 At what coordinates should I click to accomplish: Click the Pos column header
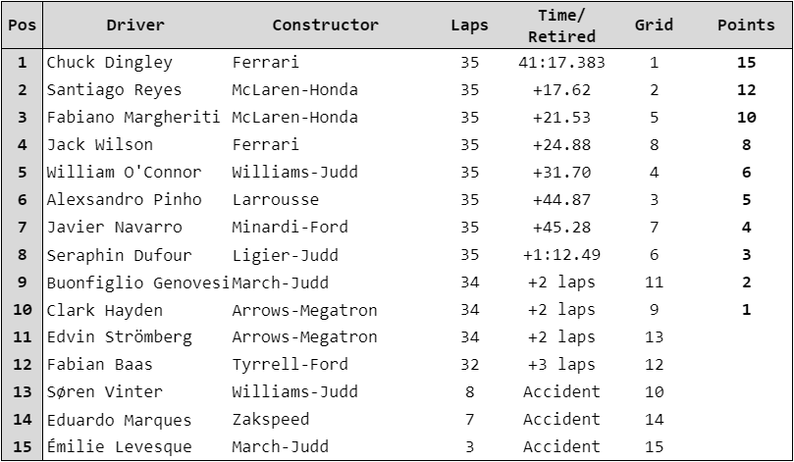[x=22, y=26]
